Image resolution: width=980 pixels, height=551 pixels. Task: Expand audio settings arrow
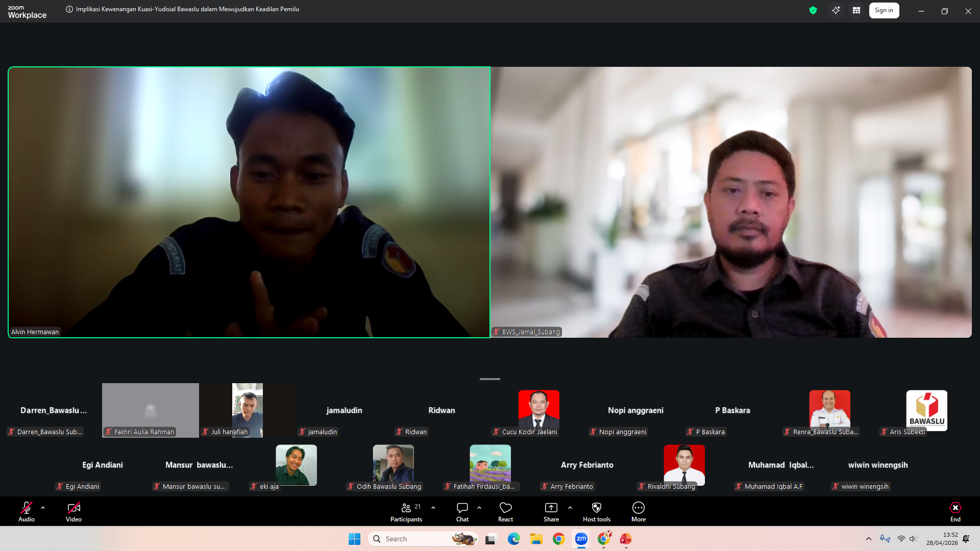(43, 508)
